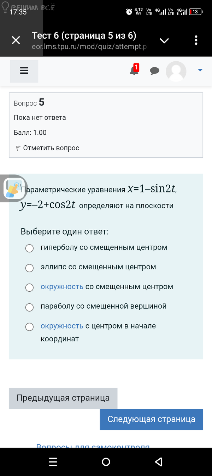Choose окружность с центром в начале координат

pos(29,327)
